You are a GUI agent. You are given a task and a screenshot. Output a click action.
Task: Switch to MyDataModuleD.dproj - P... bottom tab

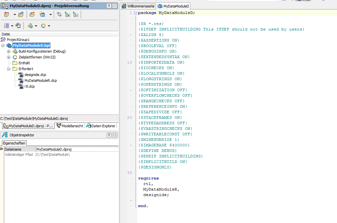click(x=28, y=126)
